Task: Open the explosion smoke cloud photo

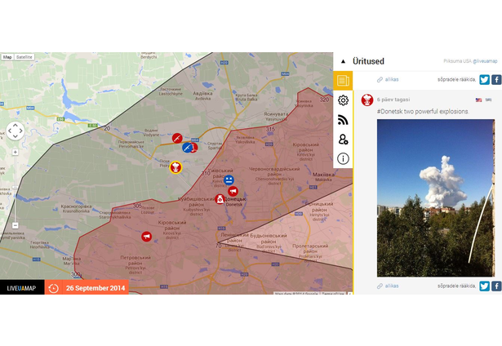Action: tap(436, 197)
